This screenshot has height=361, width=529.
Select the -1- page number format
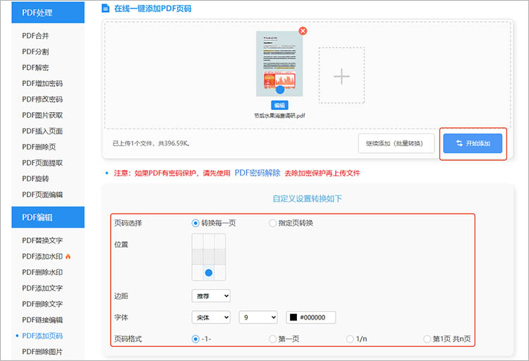tap(195, 338)
